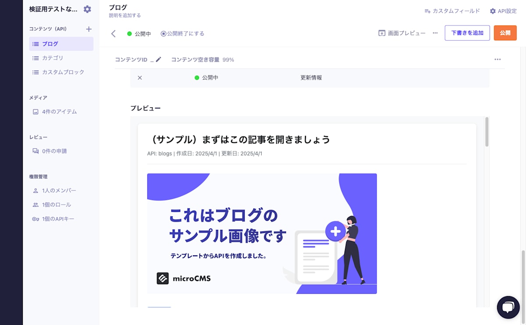Open more options next to 画面プレビュー
This screenshot has width=526, height=325.
(435, 33)
